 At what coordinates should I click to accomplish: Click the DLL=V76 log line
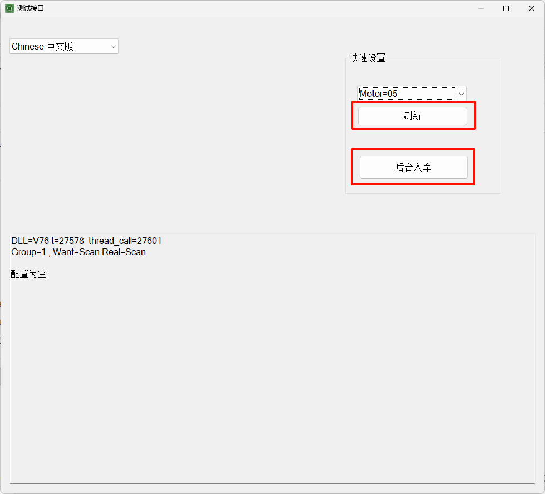[x=86, y=241]
